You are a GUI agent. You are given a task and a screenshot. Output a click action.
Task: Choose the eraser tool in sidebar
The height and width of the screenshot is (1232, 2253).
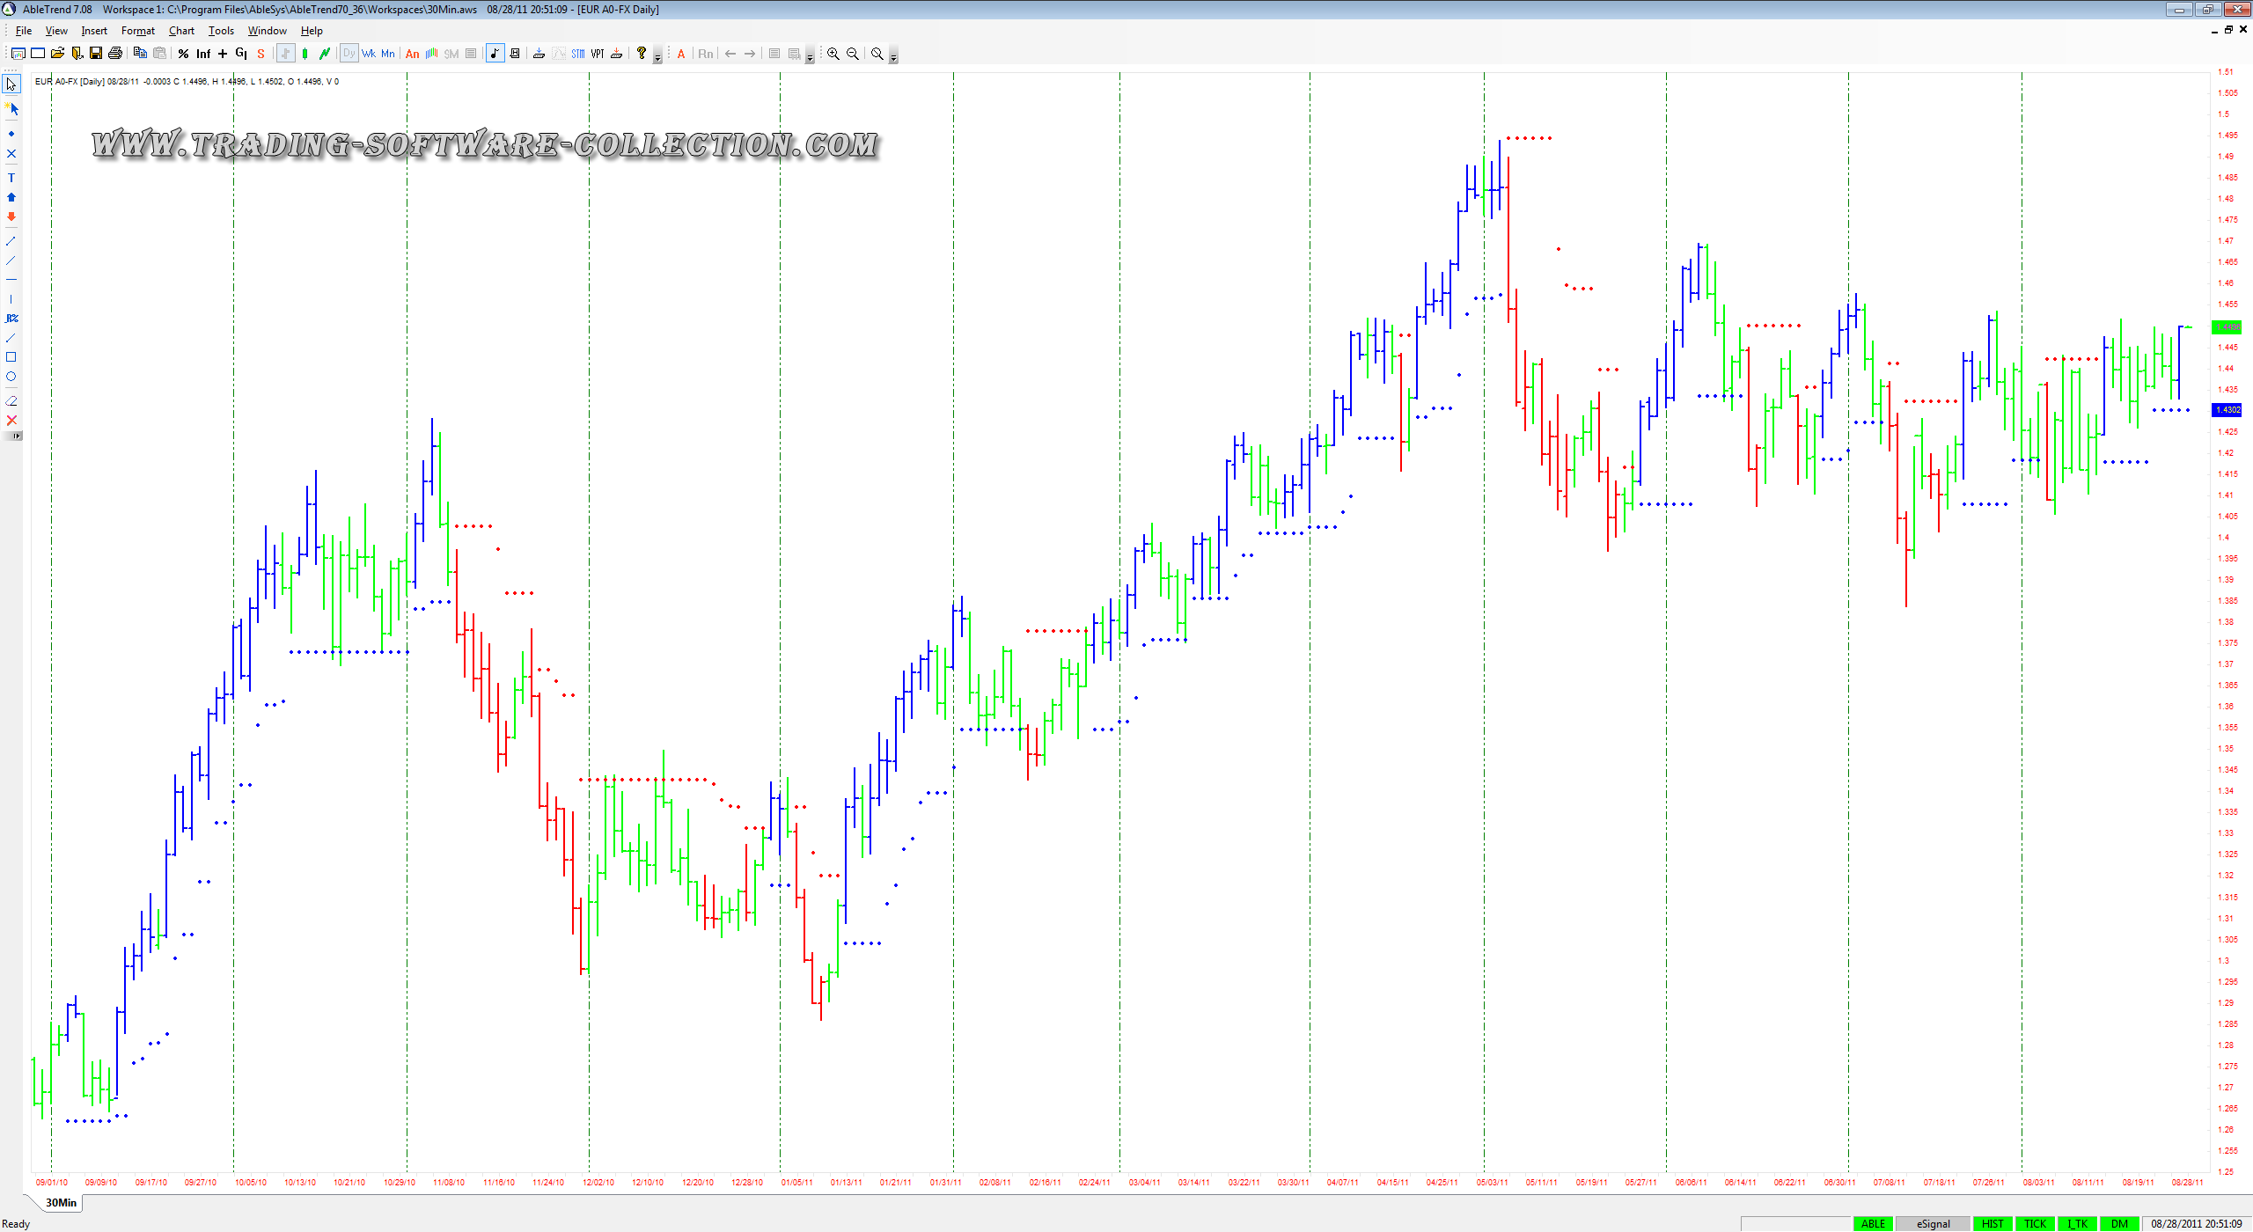coord(11,400)
